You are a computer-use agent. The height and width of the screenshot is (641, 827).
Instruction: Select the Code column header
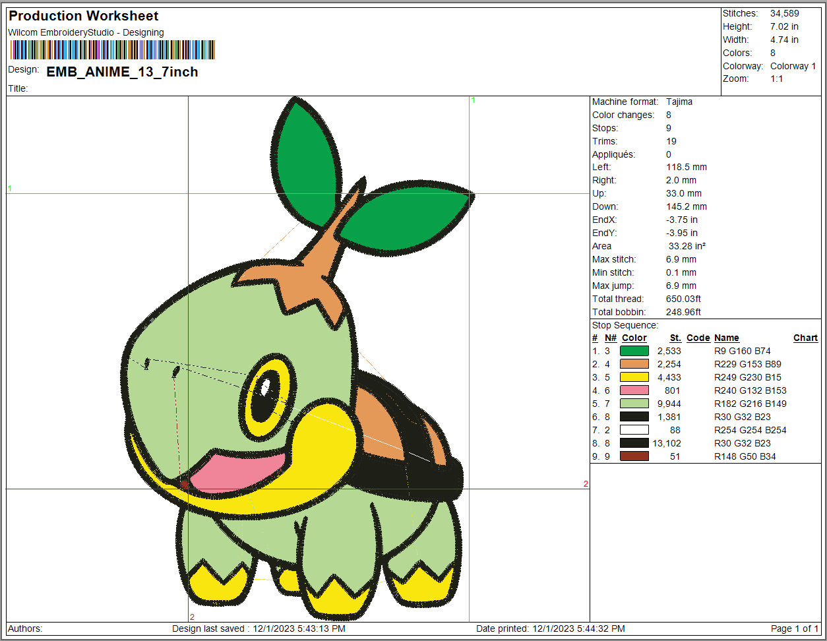[x=698, y=338]
